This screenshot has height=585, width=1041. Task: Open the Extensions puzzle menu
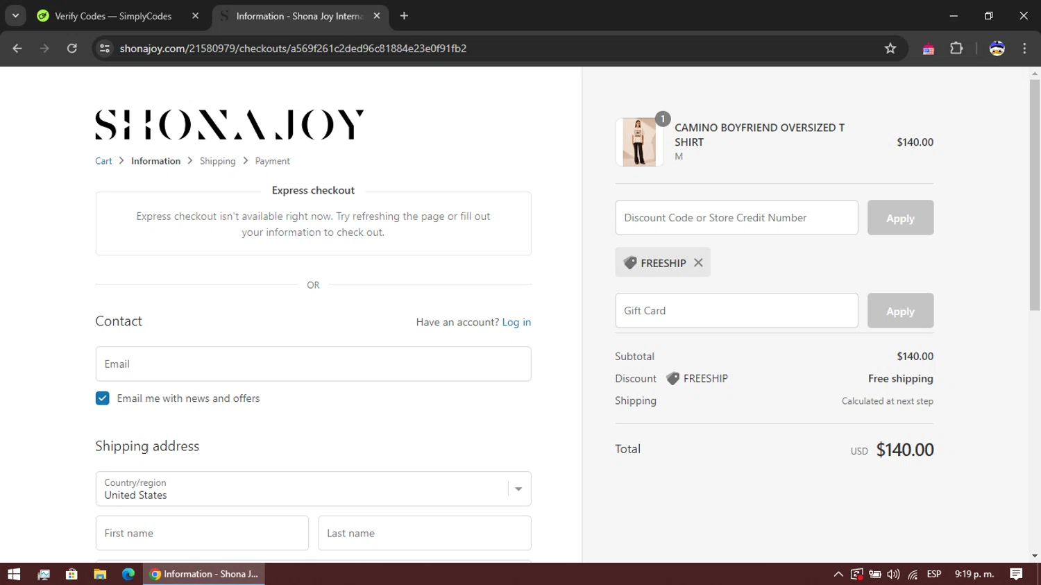956,49
